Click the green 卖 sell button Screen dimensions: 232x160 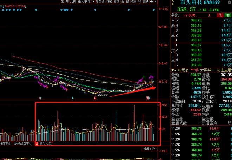coord(228,15)
